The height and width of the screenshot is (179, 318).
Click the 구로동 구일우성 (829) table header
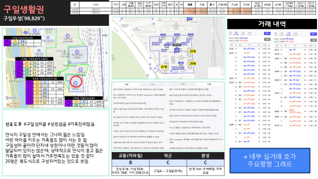tap(84, 98)
